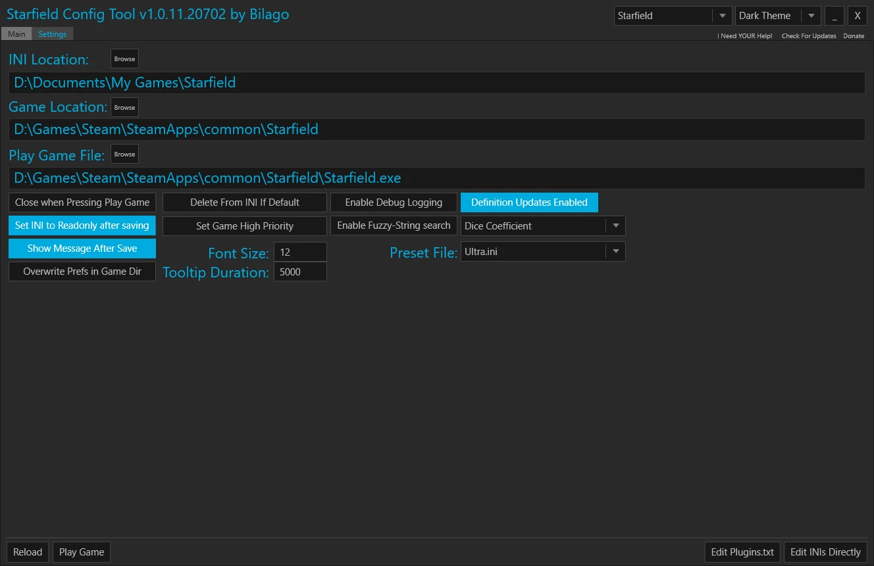874x566 pixels.
Task: Click the Check For Updates link
Action: (x=809, y=36)
